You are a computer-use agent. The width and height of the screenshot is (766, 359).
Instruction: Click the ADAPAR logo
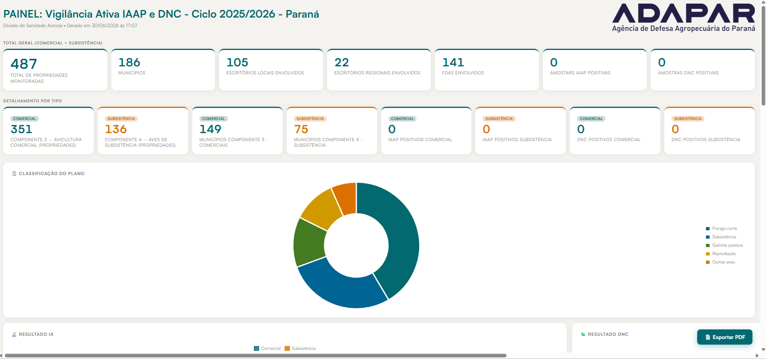click(684, 18)
